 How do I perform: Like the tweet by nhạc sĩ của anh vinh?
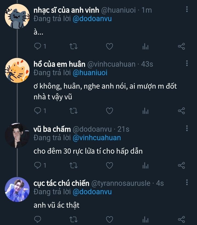tap(109, 46)
